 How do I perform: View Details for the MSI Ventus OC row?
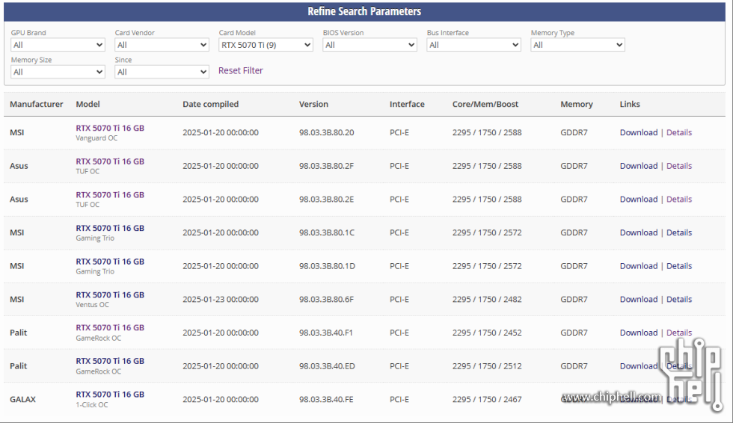pyautogui.click(x=679, y=299)
